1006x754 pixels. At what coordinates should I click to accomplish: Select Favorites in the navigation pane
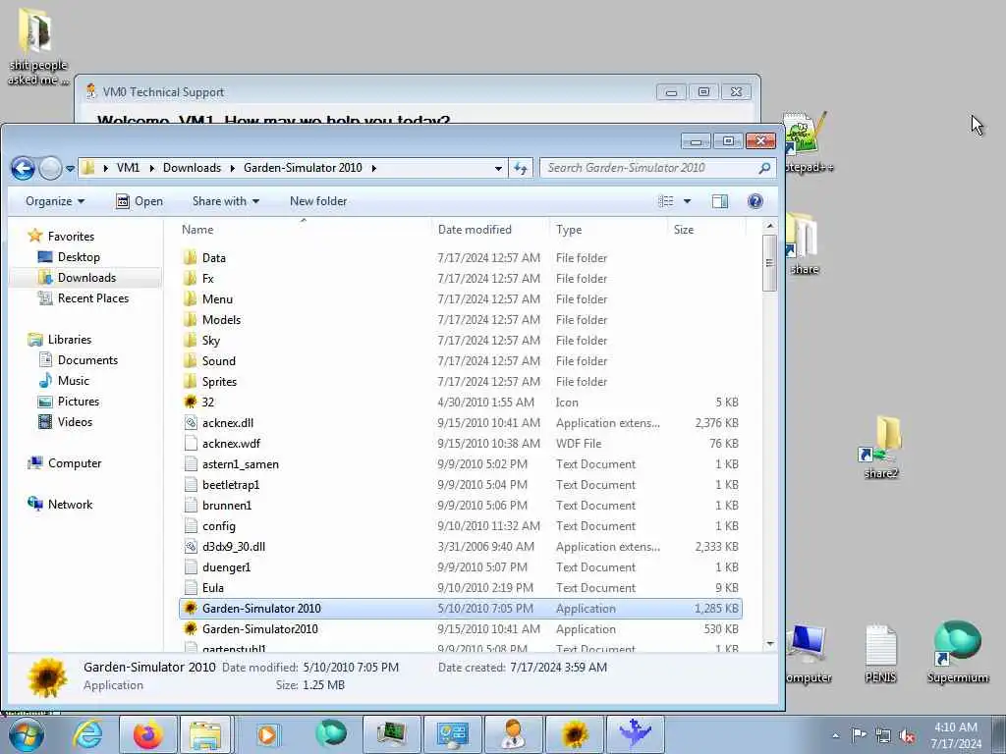point(61,237)
